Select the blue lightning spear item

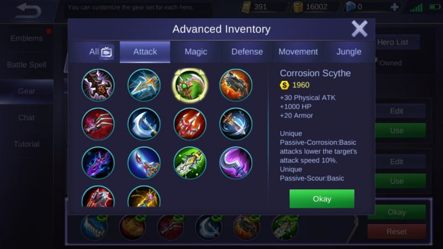pos(144,85)
